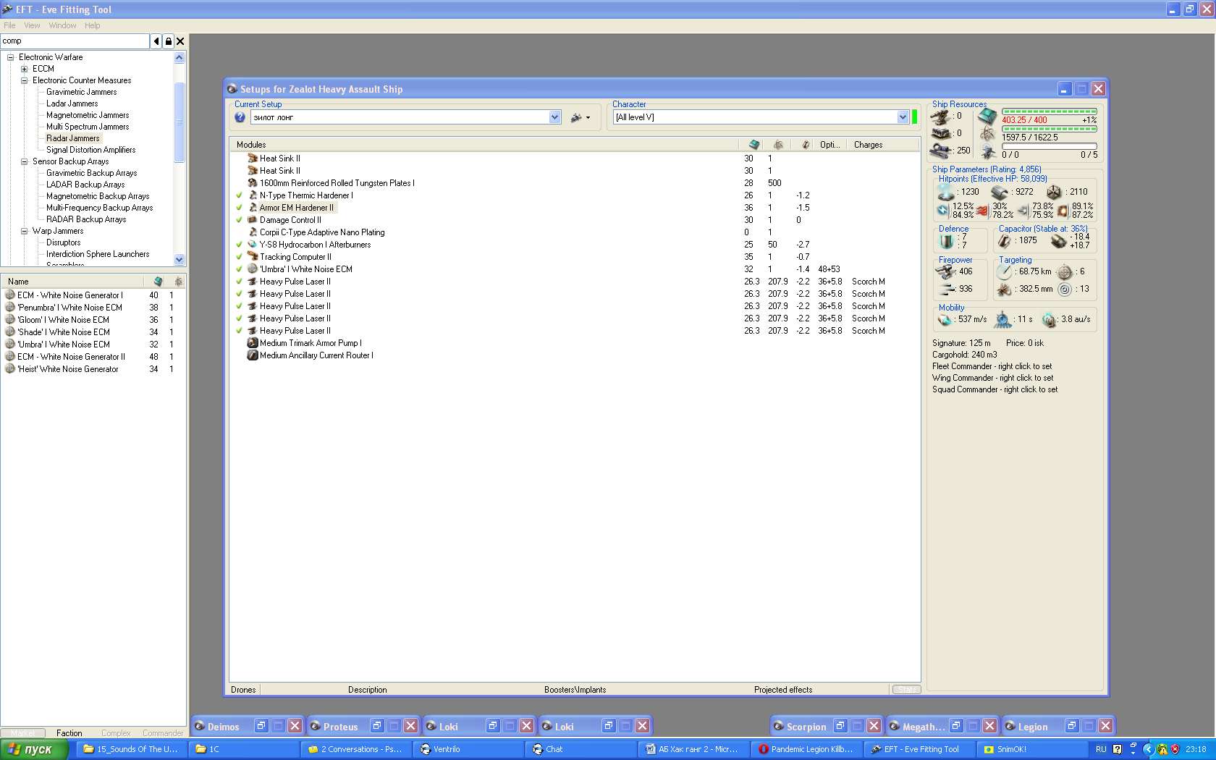Toggle Tracking Computer II active checkmark

pos(239,257)
